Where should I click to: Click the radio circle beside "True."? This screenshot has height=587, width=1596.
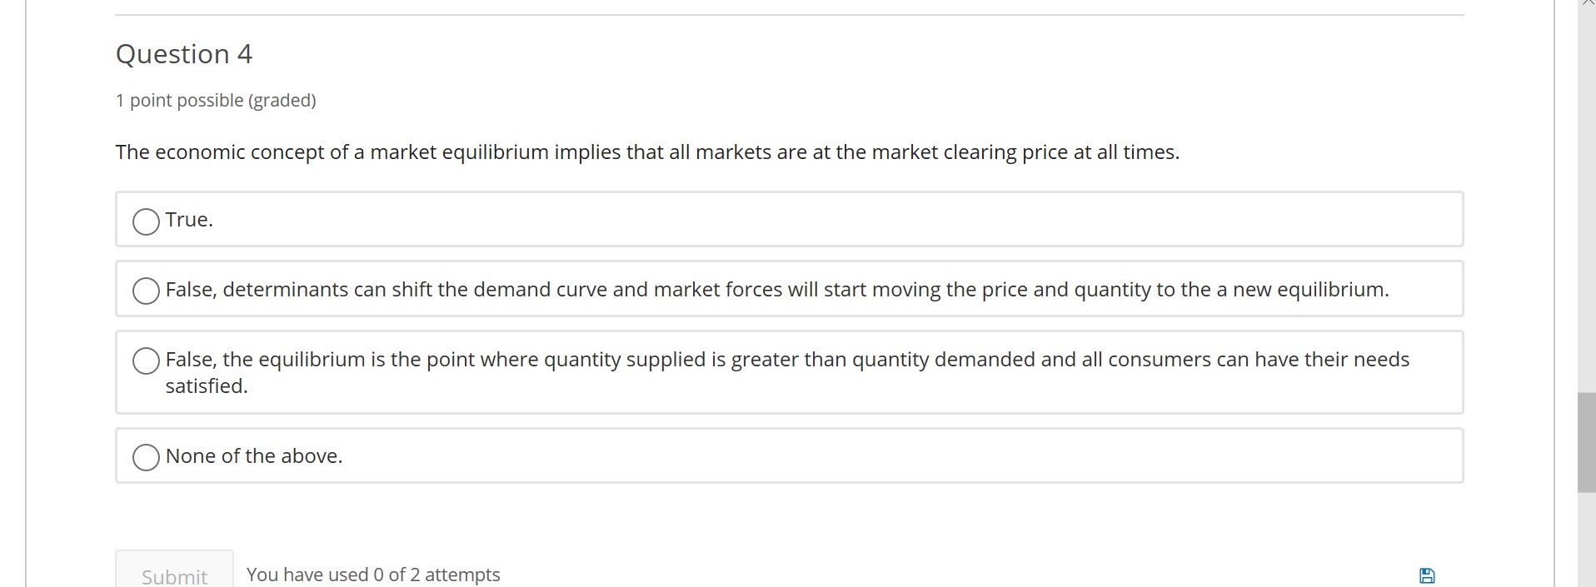(x=146, y=221)
